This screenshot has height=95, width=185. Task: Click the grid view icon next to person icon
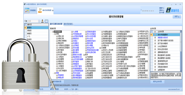point(47,21)
